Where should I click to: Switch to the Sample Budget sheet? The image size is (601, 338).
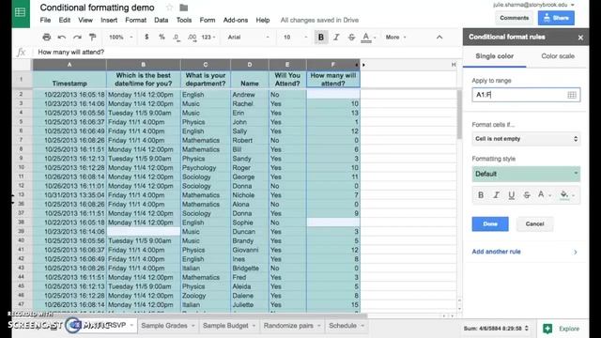click(x=225, y=326)
